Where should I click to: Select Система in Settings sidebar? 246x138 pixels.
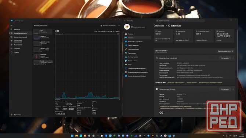point(137,38)
